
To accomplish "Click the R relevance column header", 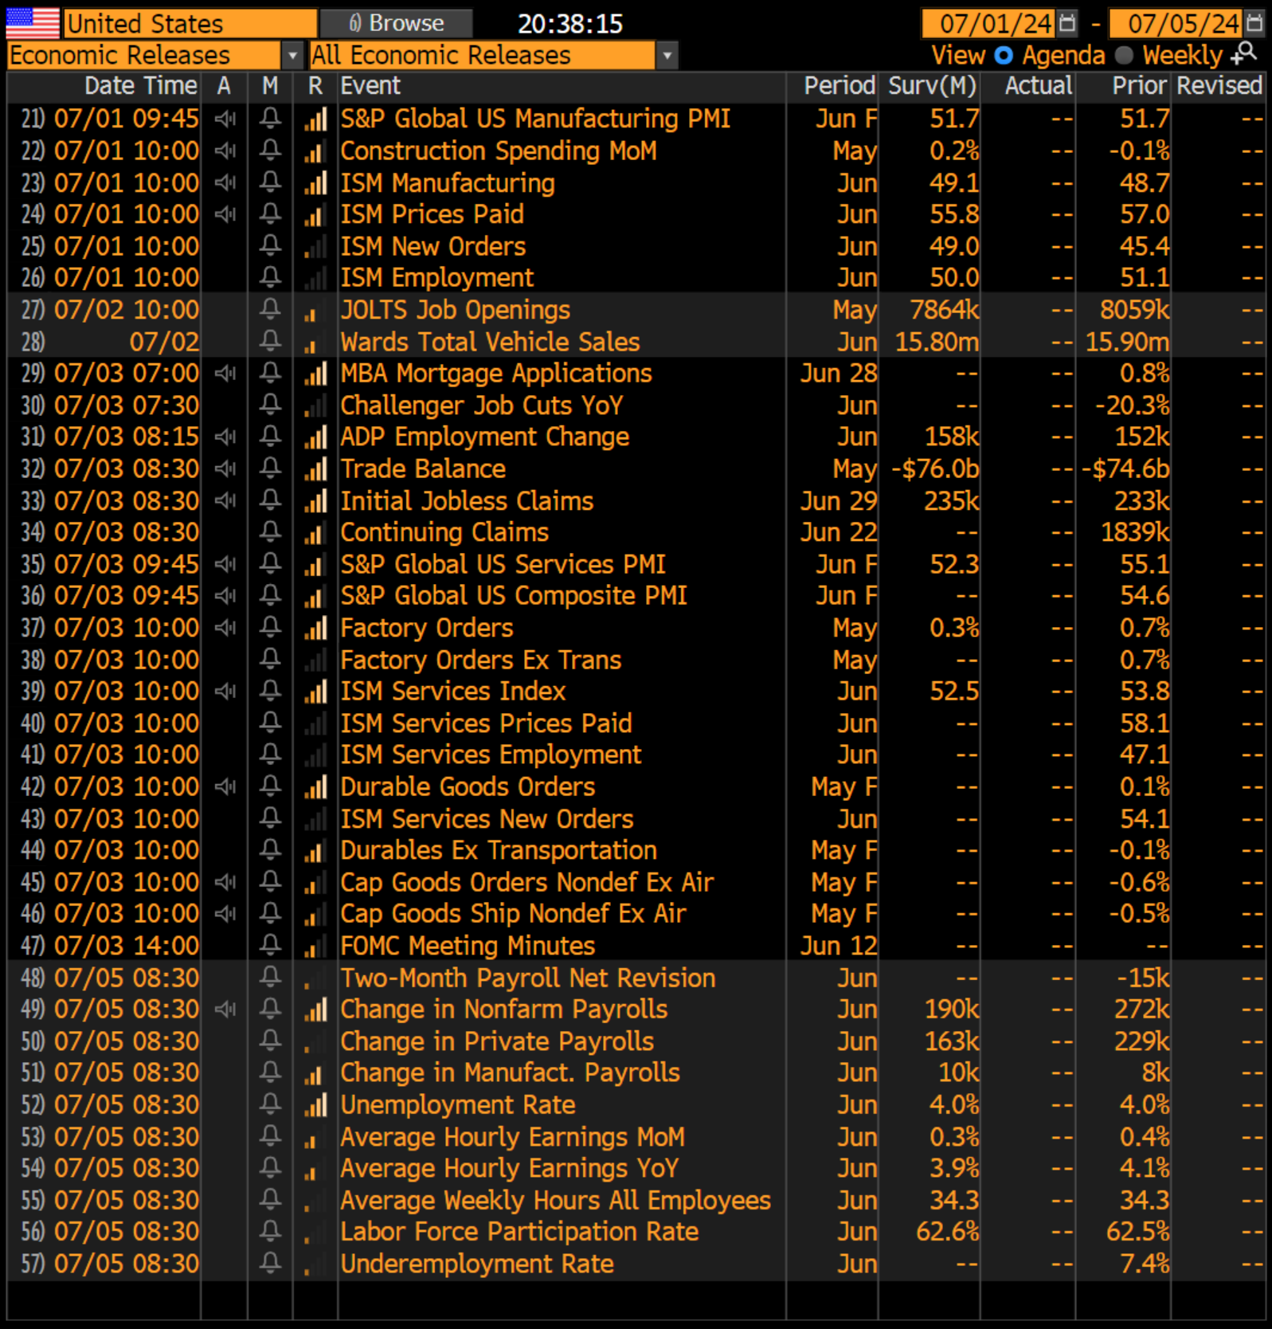I will pyautogui.click(x=315, y=85).
